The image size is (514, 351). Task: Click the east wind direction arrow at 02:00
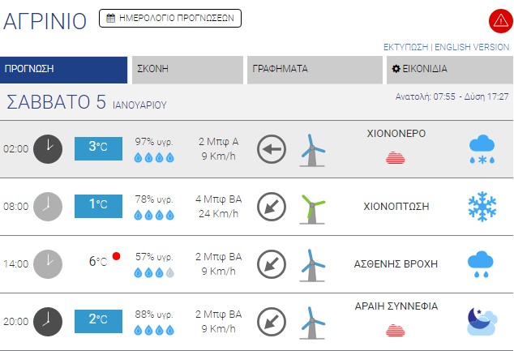point(272,149)
